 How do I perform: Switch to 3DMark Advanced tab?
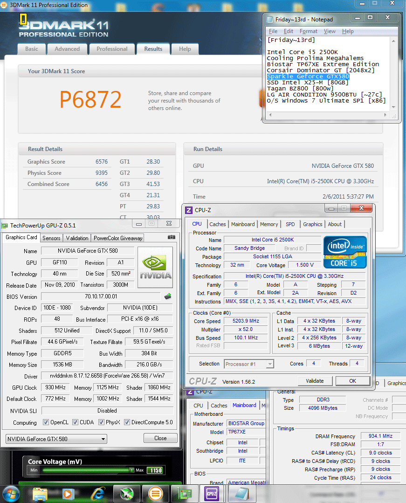[67, 49]
